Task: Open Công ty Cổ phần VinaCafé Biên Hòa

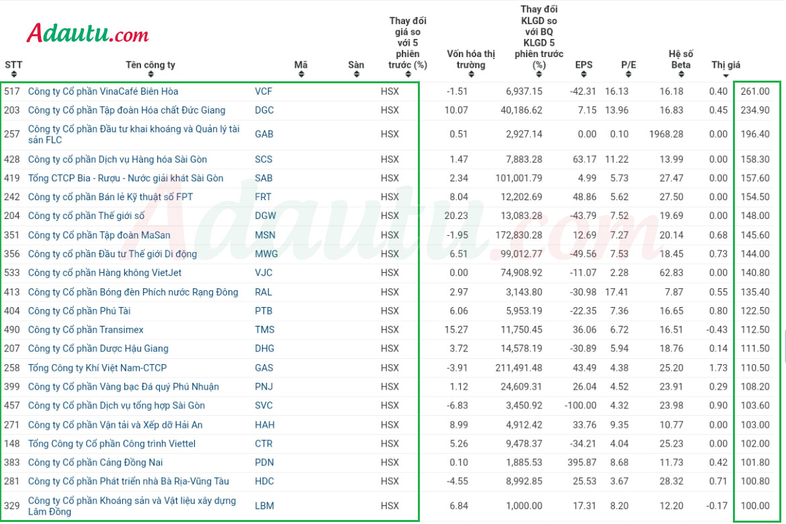Action: [x=103, y=91]
